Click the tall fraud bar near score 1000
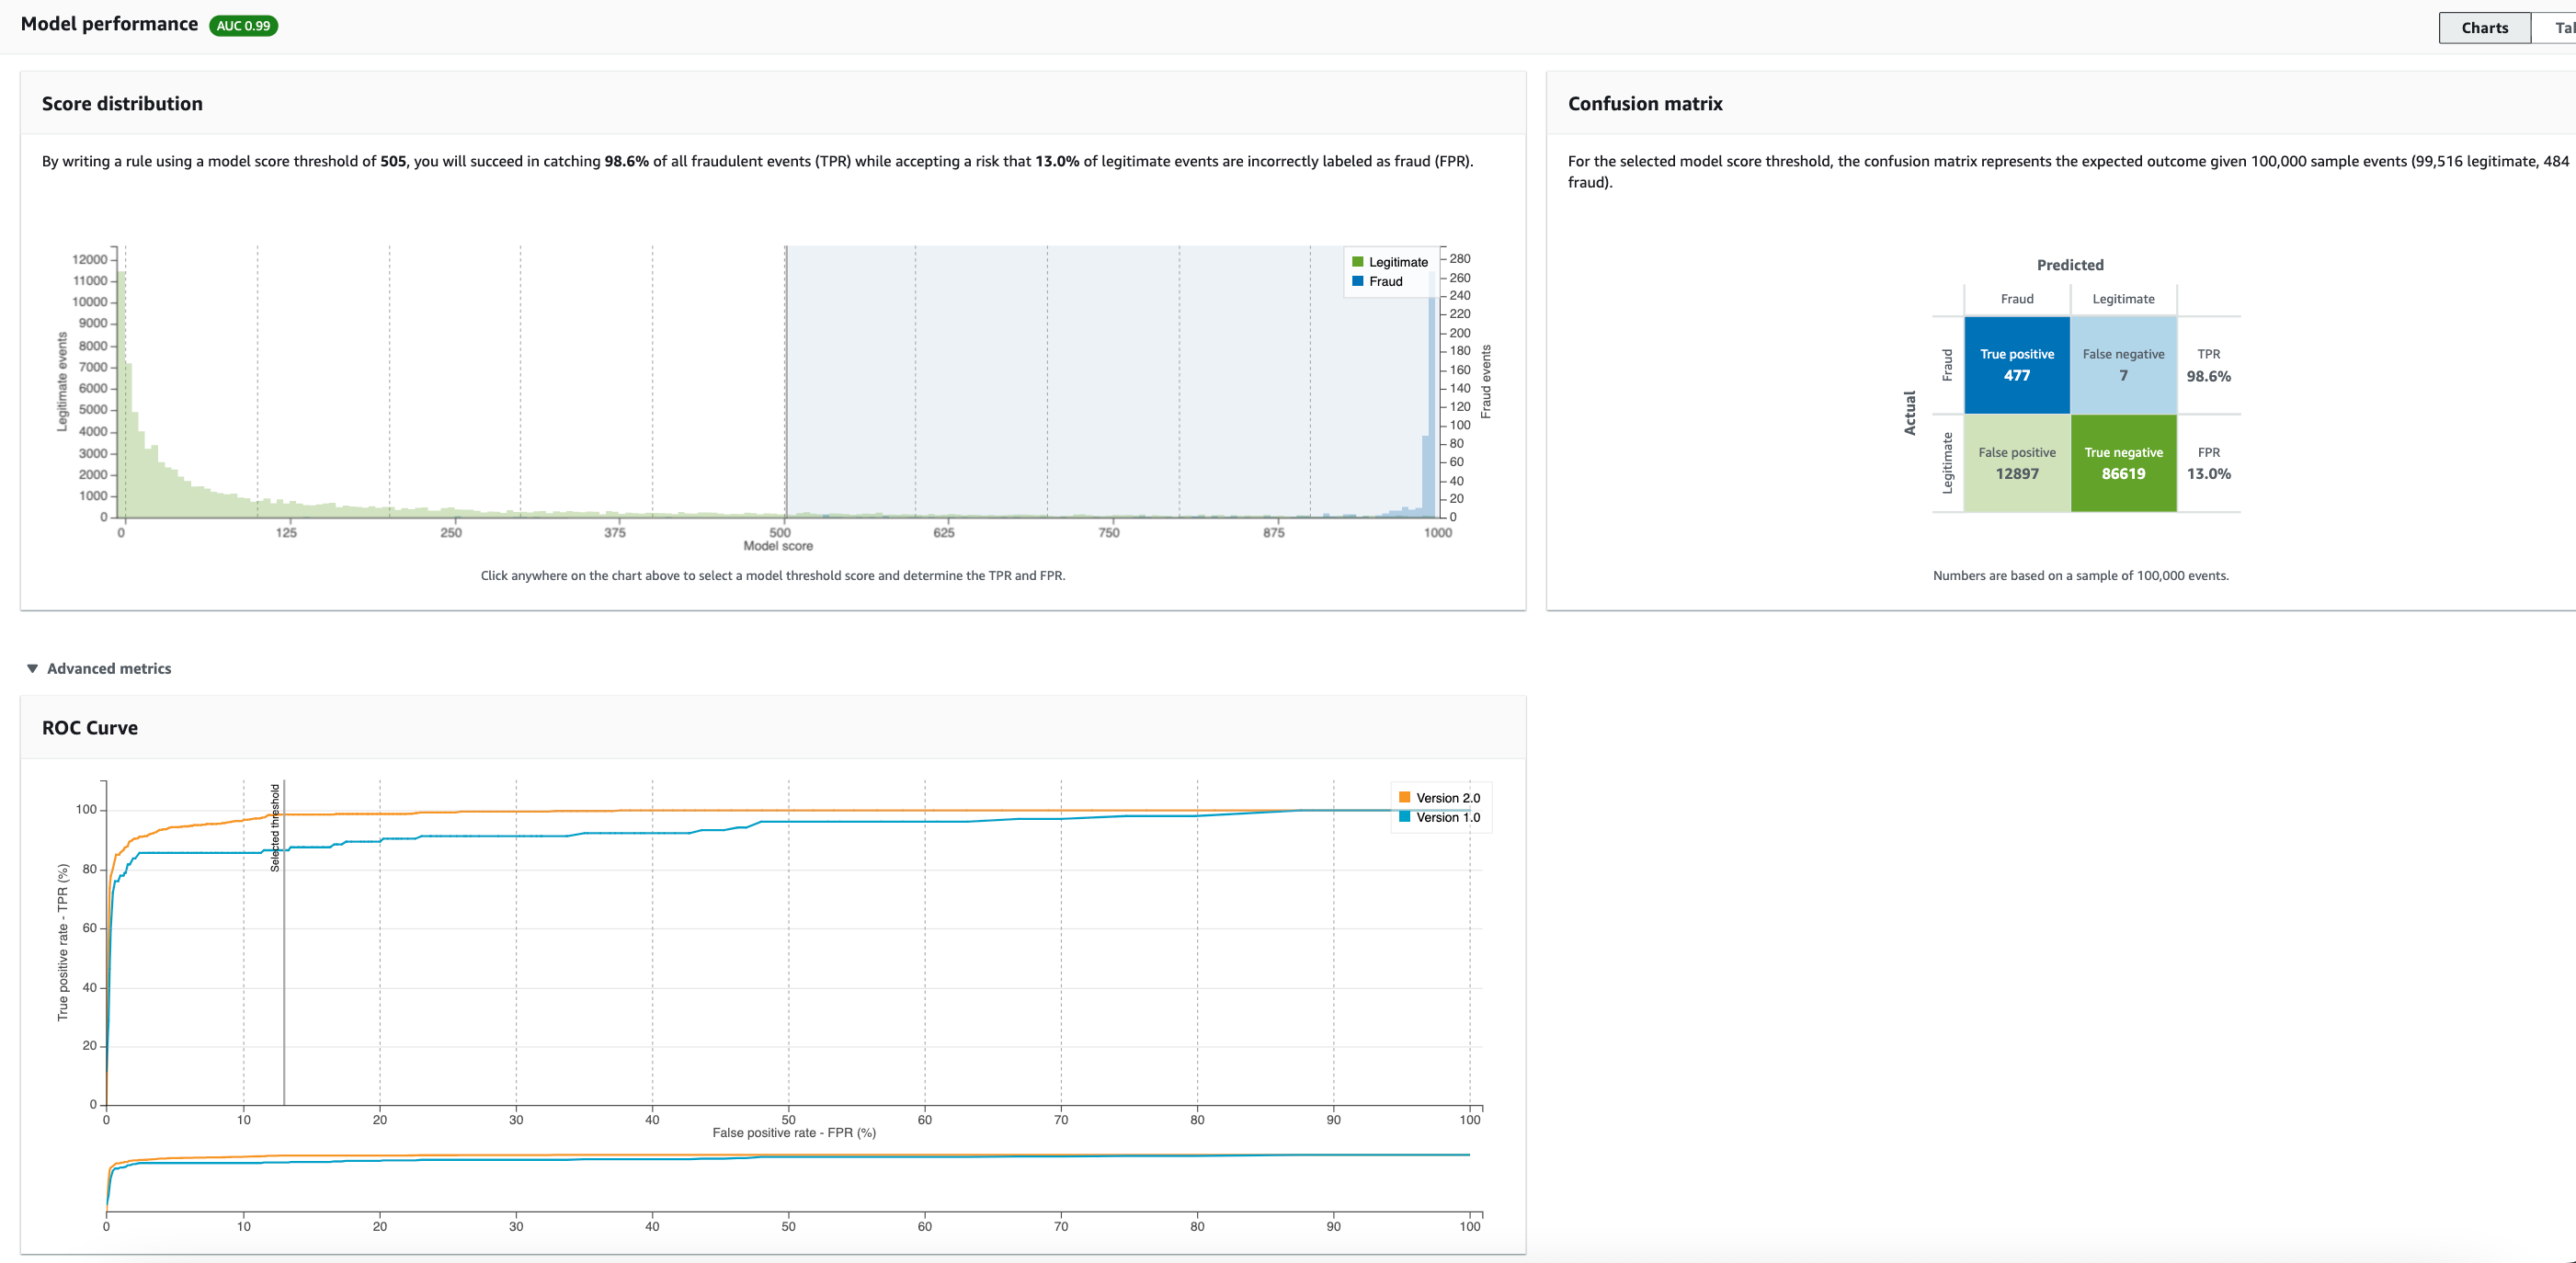 tap(1431, 400)
